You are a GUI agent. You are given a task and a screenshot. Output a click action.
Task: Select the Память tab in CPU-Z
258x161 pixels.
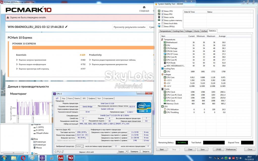[77, 98]
